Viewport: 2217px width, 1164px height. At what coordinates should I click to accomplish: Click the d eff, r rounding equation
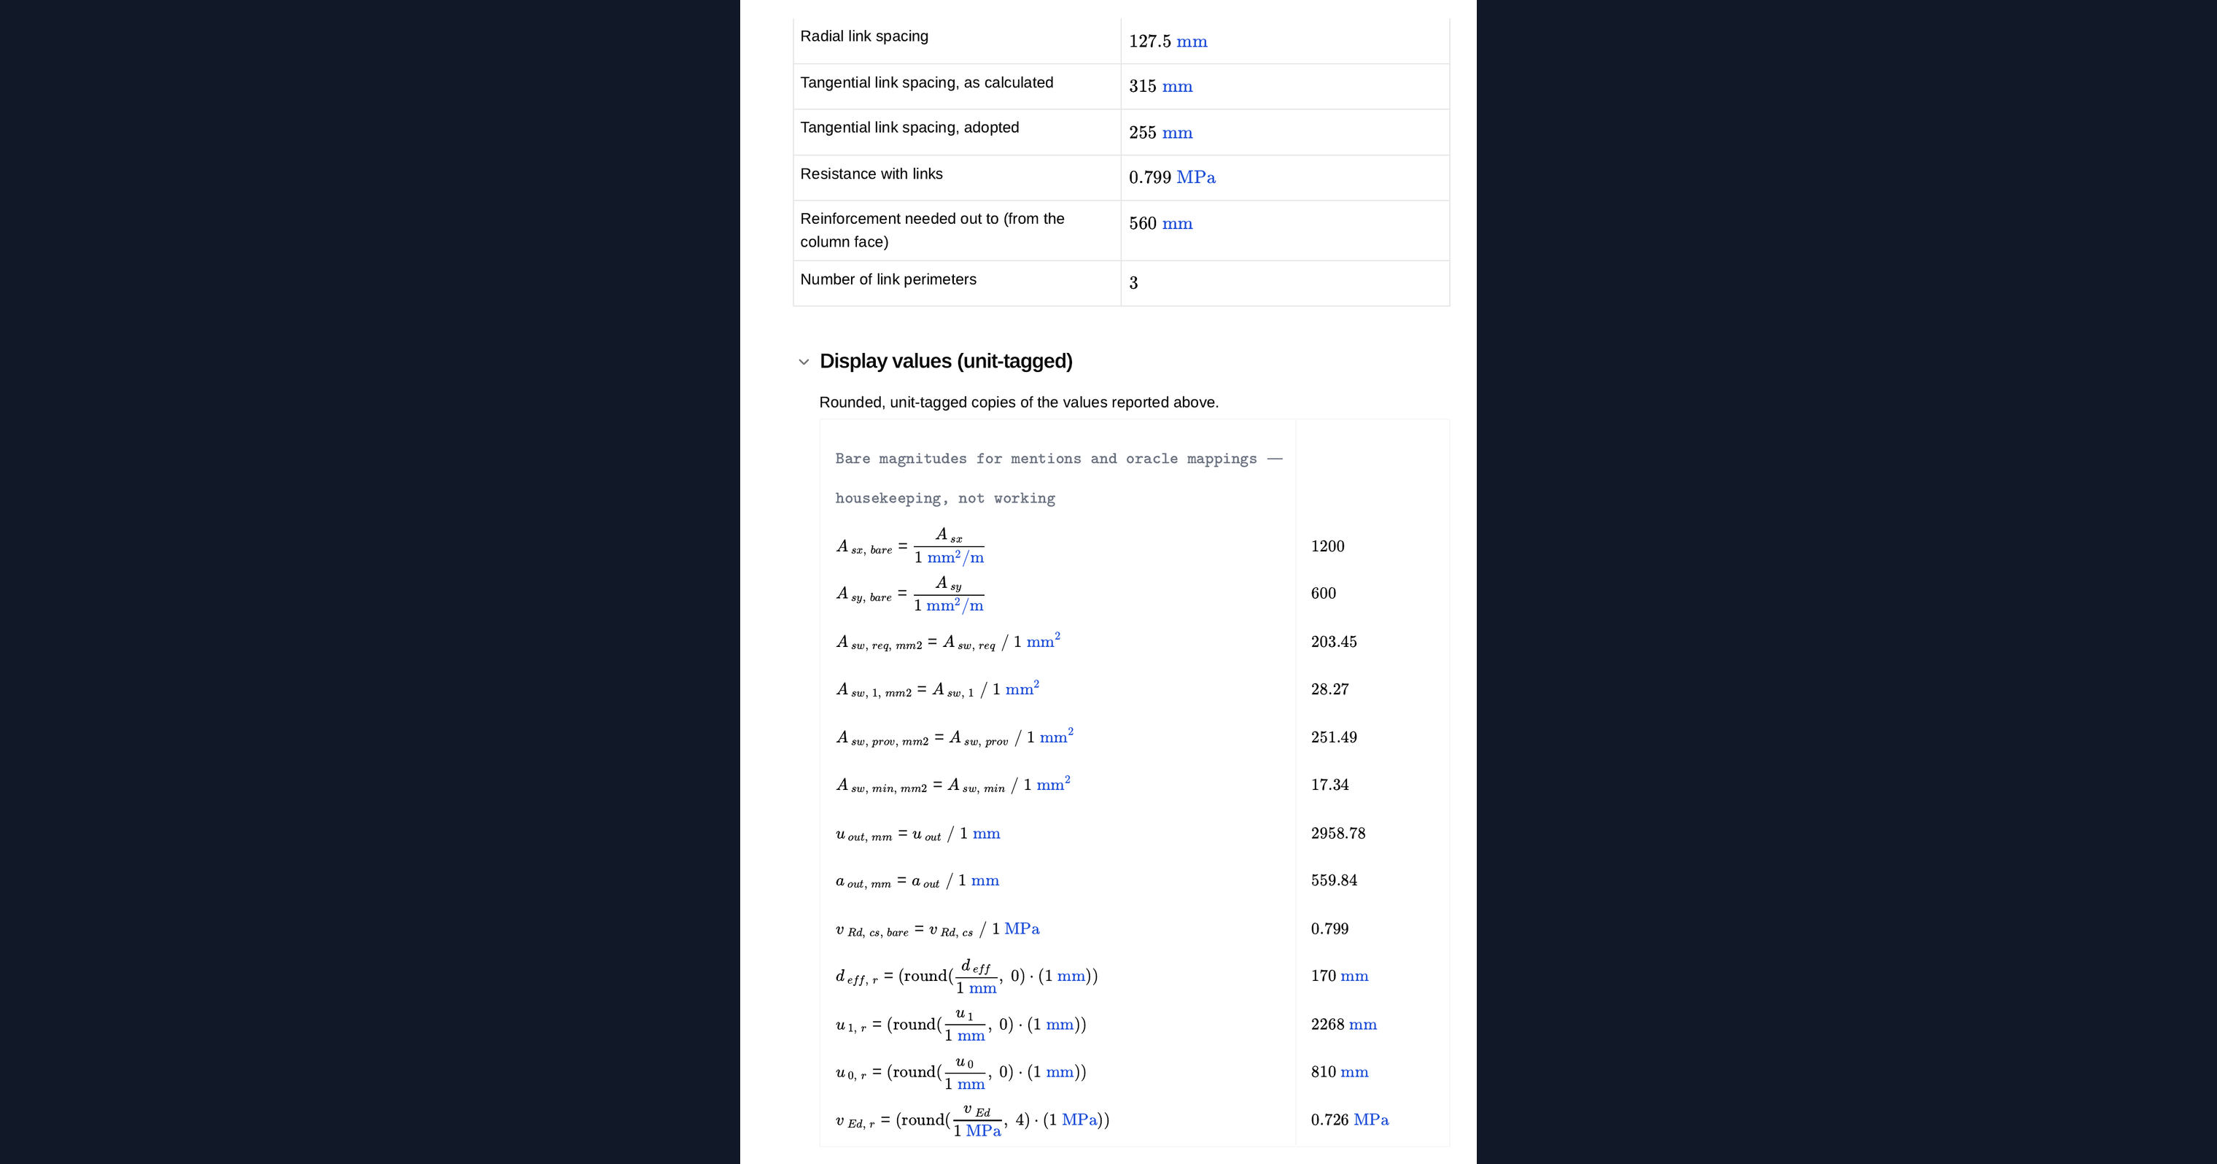966,977
